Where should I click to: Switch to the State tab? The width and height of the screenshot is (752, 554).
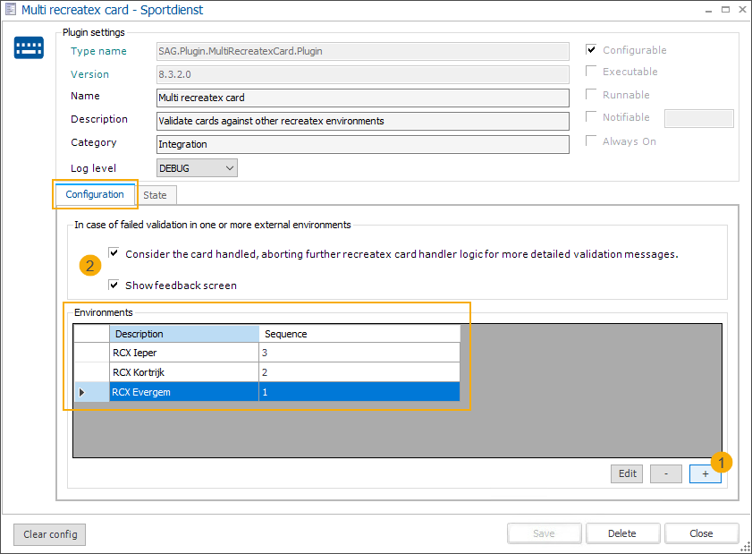pyautogui.click(x=155, y=194)
